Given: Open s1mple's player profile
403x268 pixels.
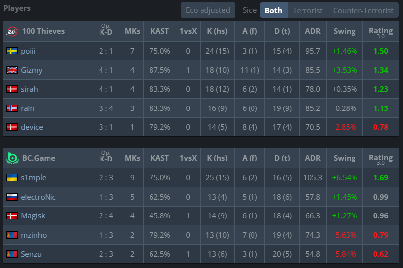Looking at the screenshot, I should (x=33, y=178).
